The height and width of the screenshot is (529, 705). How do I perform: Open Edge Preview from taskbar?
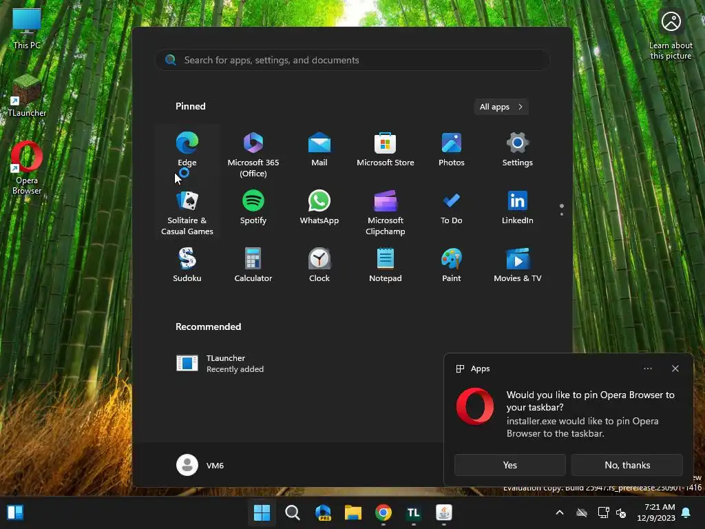point(323,512)
